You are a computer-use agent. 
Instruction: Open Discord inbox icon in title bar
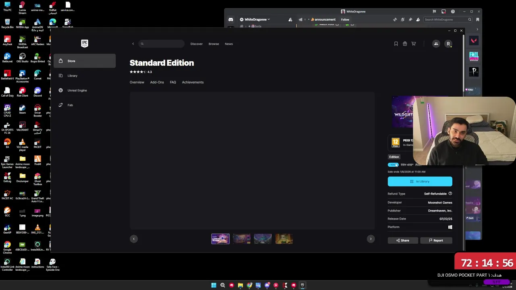[x=443, y=12]
